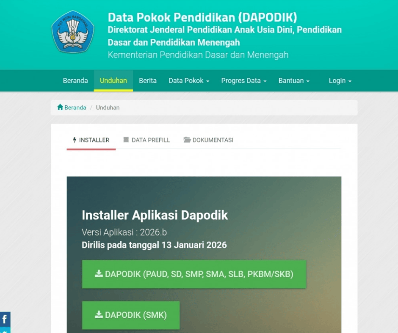Expand the Bantuan help dropdown
The image size is (398, 333).
294,81
